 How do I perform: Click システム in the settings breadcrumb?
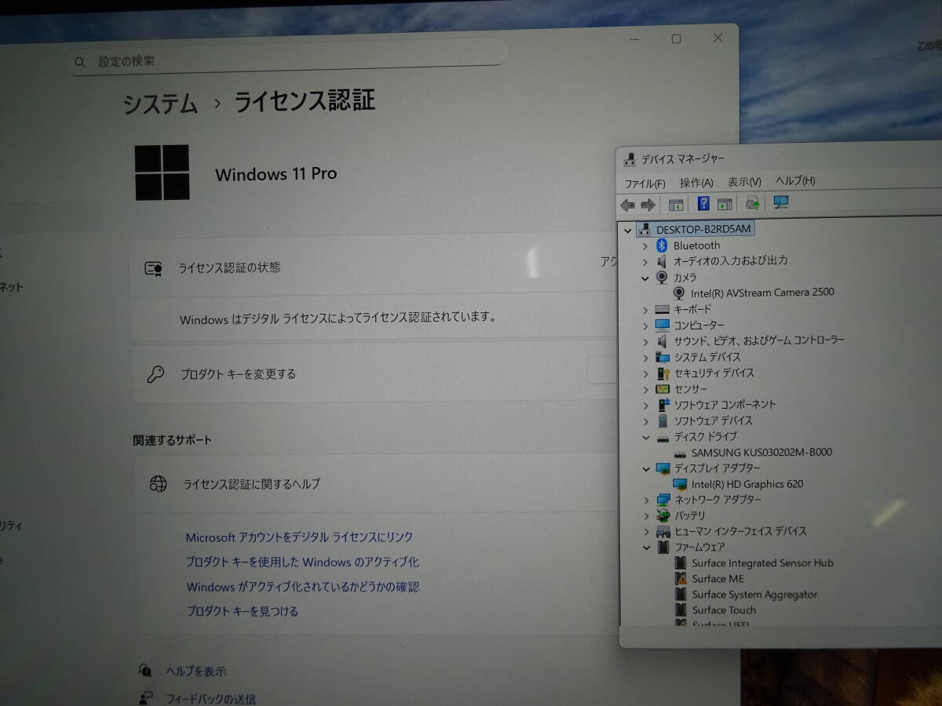pos(160,104)
